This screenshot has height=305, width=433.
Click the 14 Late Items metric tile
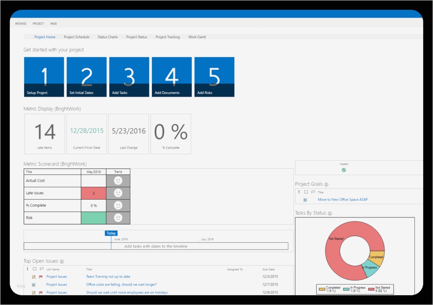coord(45,134)
